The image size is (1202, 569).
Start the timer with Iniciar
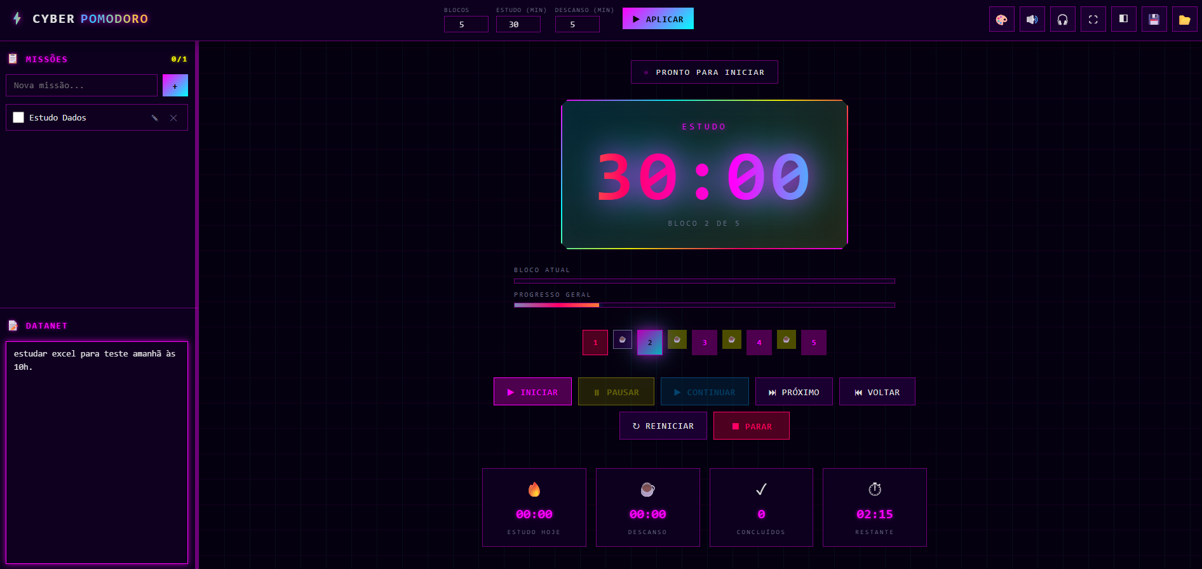point(532,392)
